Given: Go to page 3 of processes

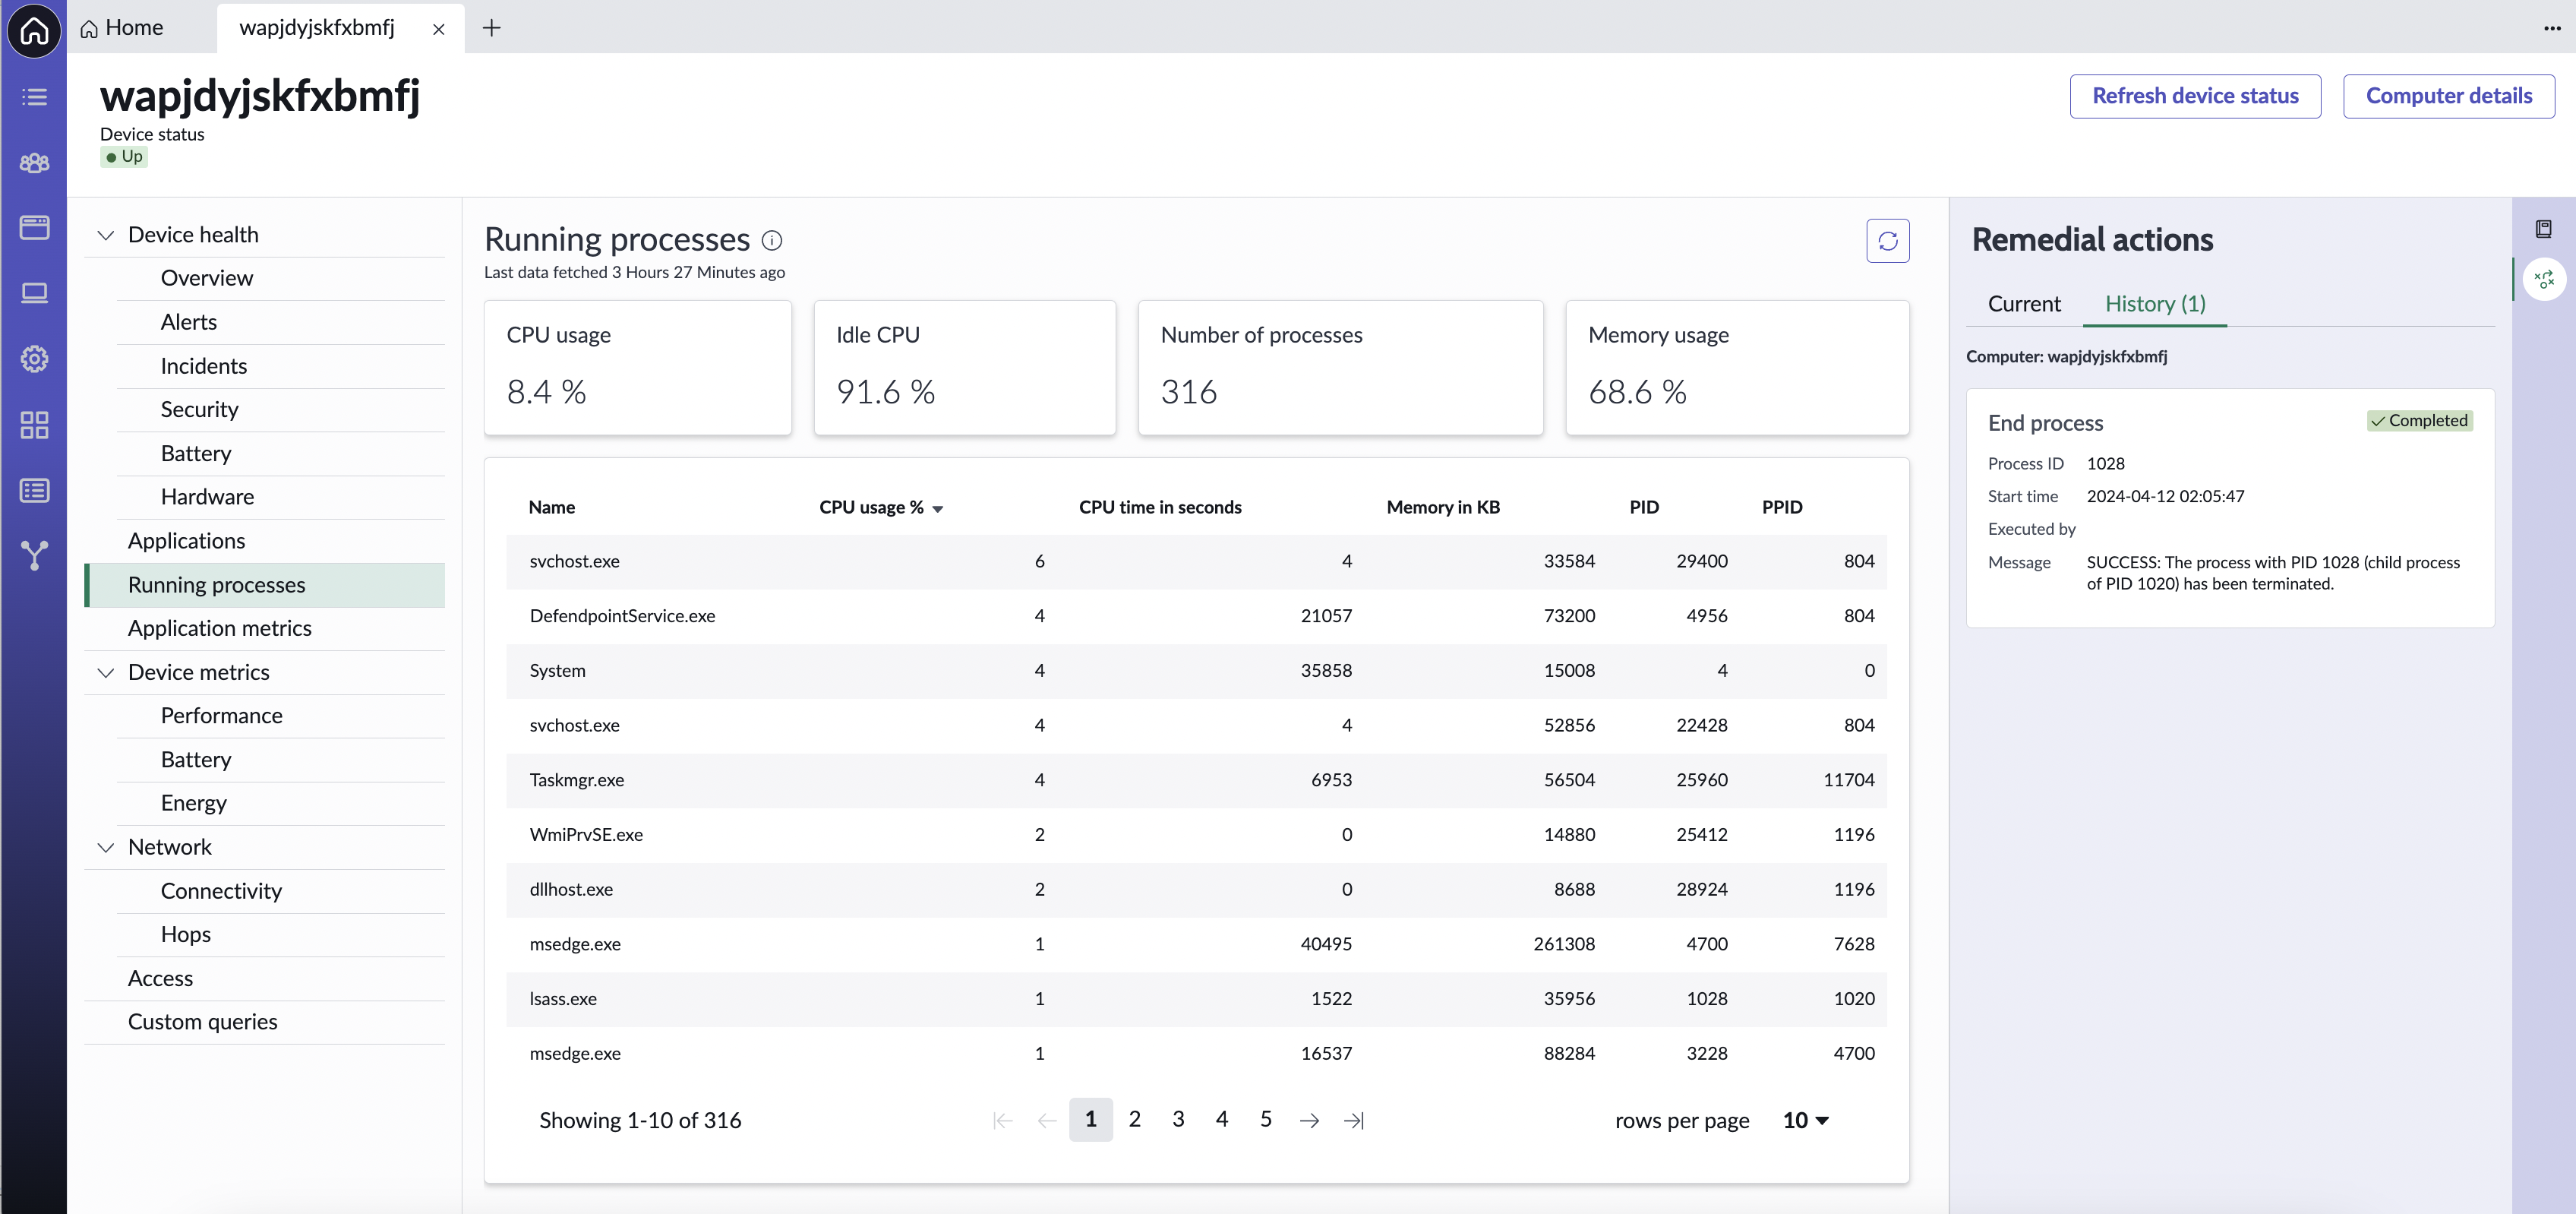Looking at the screenshot, I should click(x=1178, y=1119).
